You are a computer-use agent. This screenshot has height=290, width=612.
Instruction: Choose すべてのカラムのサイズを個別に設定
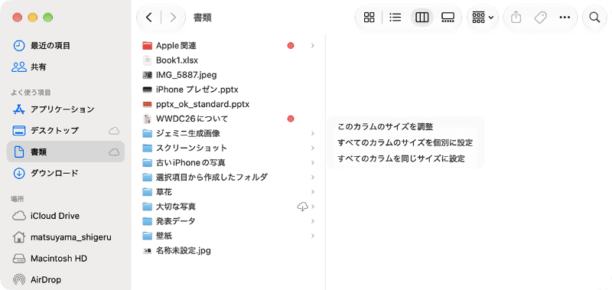pyautogui.click(x=405, y=142)
